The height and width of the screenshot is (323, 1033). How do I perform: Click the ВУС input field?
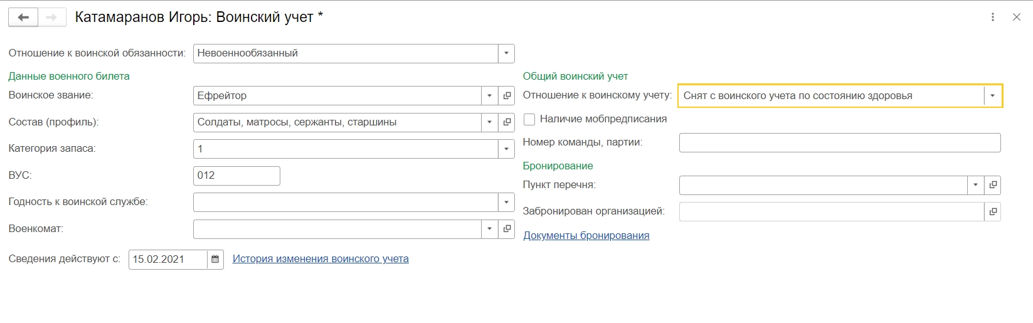pyautogui.click(x=236, y=176)
